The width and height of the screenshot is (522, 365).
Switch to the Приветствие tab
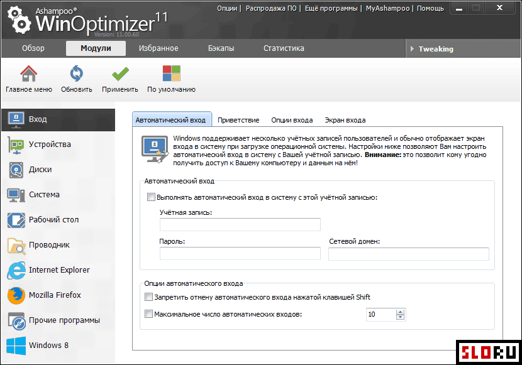click(238, 120)
